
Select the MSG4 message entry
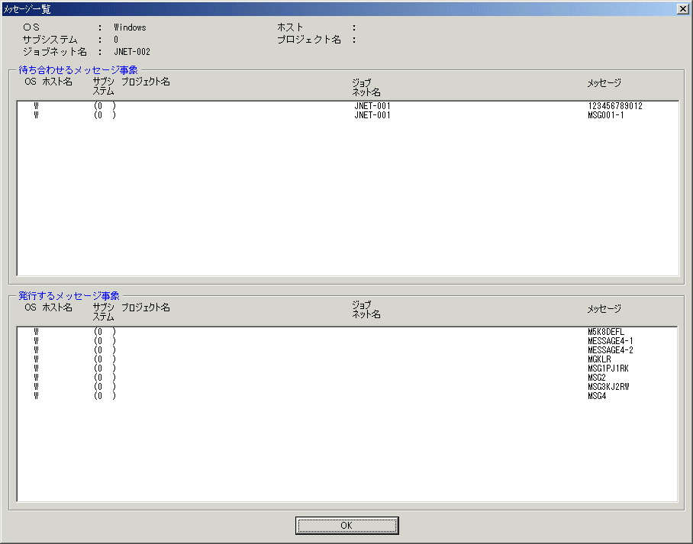coord(347,397)
